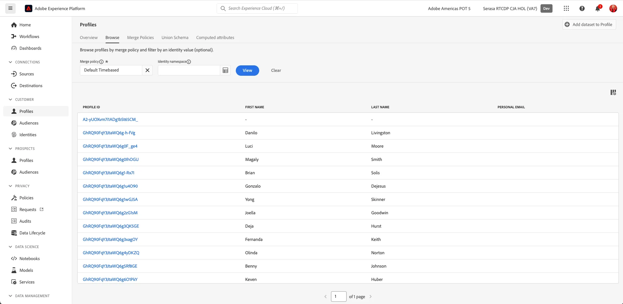Open Requests in Privacy section

point(27,209)
